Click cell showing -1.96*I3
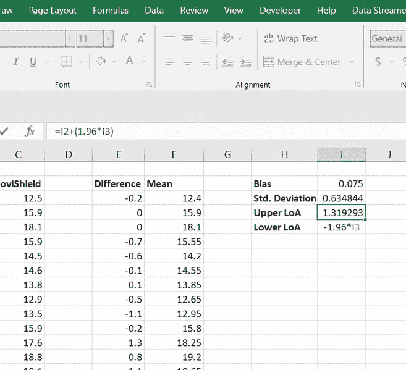 341,227
